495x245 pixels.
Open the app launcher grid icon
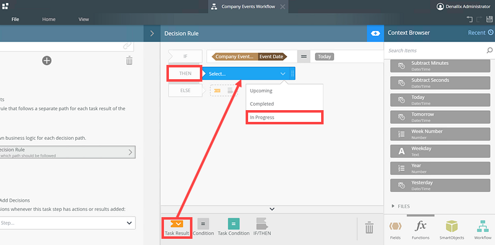(x=5, y=6)
